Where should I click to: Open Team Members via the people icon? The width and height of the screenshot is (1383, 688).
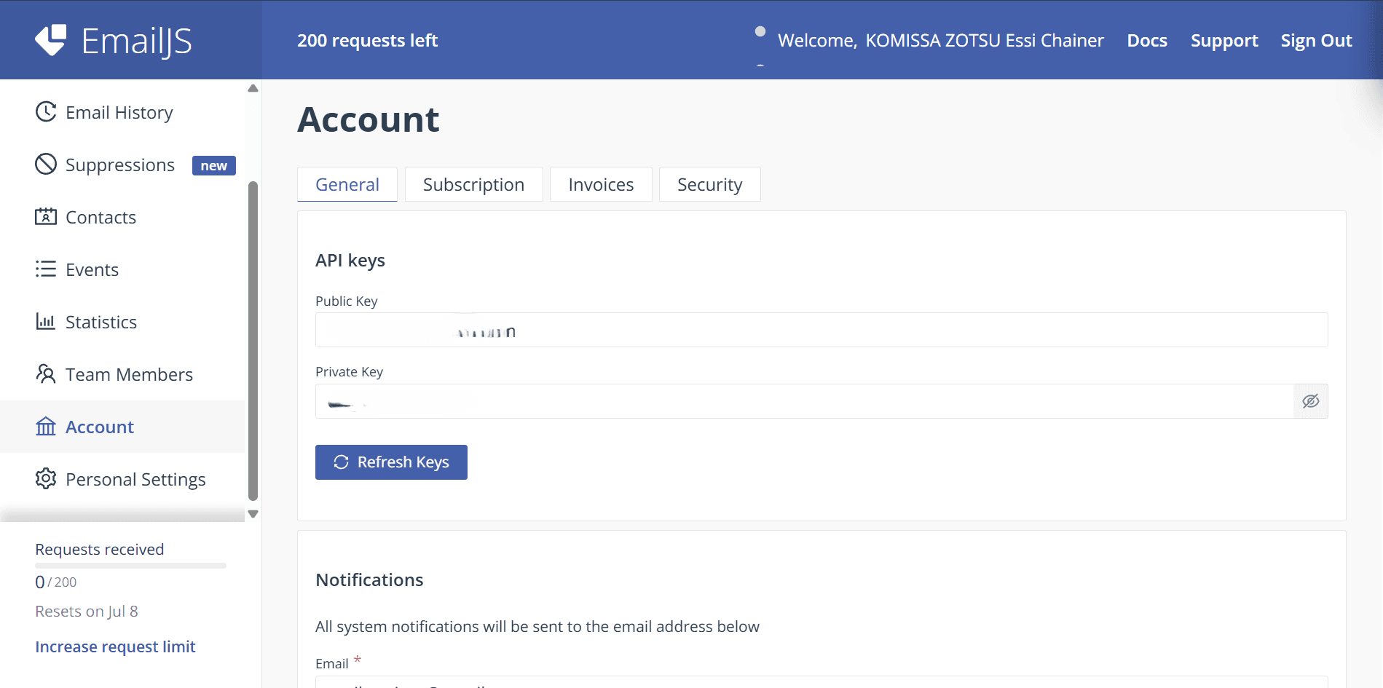pos(45,373)
